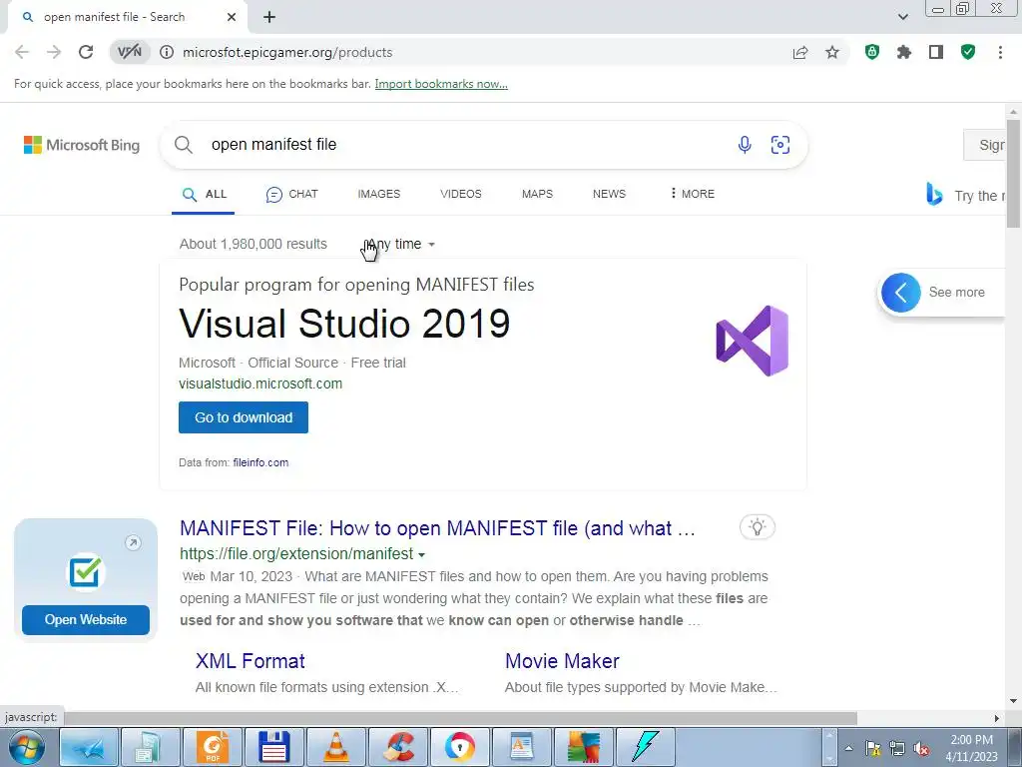Viewport: 1022px width, 767px height.
Task: Click the lightbulb insight icon
Action: coord(758,527)
